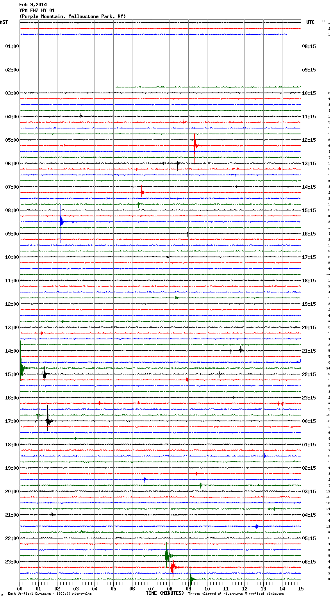Click the "Each Vertical Division = 1600.00 microvolts" note

(50, 594)
